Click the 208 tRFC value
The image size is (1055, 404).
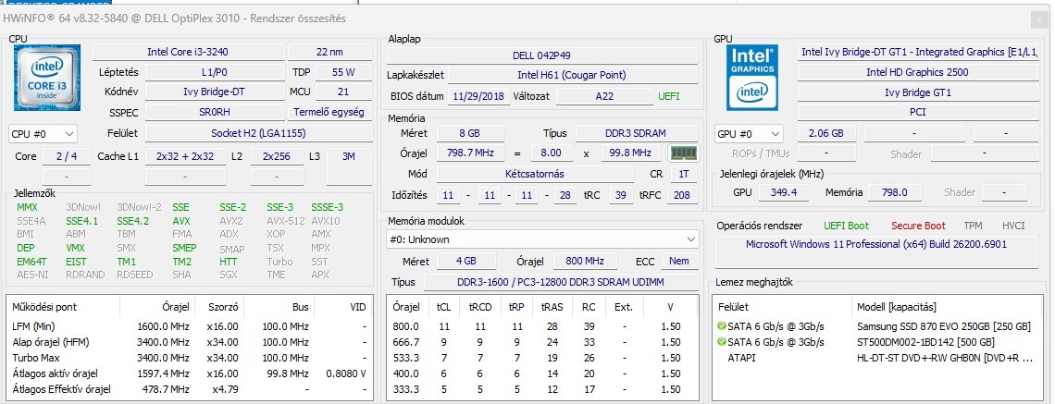pos(681,196)
